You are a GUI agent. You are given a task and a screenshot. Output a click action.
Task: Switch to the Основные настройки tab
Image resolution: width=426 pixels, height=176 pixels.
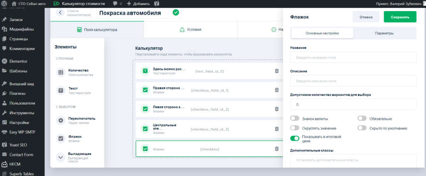tap(322, 33)
